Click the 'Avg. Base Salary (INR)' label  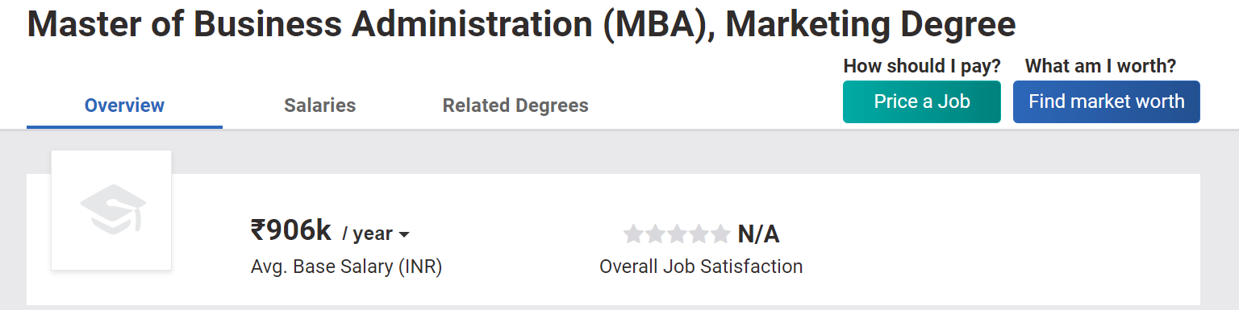coord(346,267)
